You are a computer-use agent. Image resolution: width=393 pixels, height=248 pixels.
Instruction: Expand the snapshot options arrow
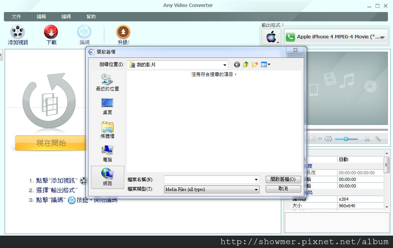tap(320, 139)
